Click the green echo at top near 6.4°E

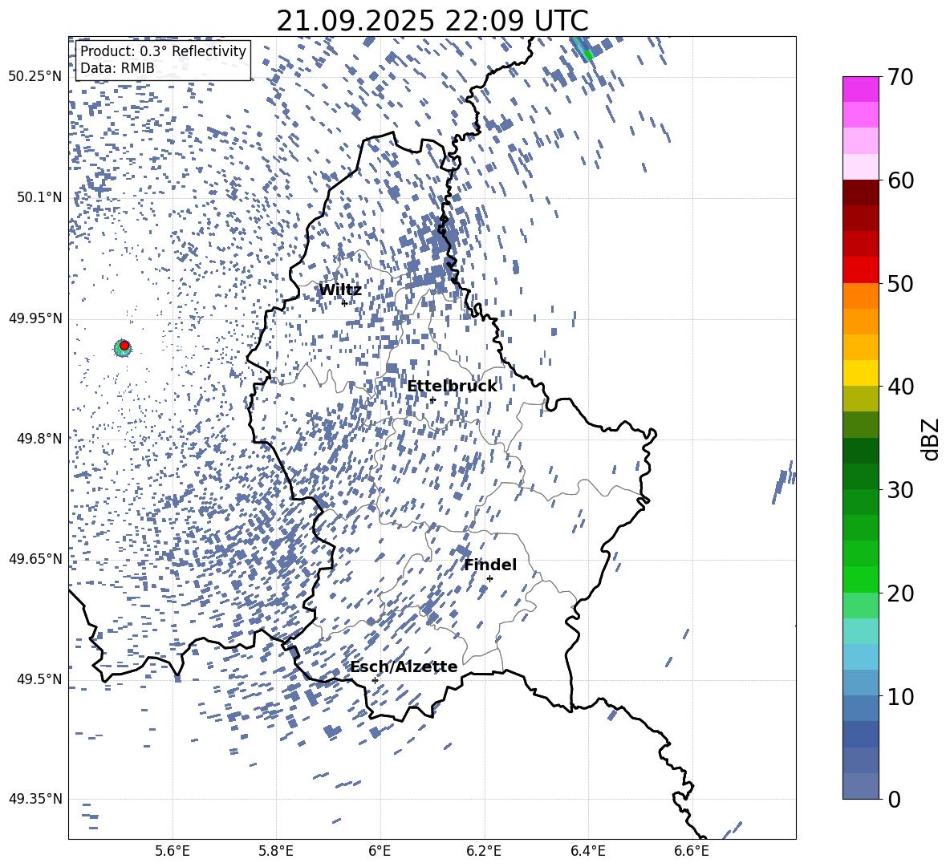point(587,55)
